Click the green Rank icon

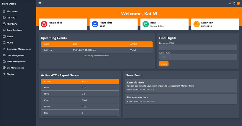click(146, 24)
